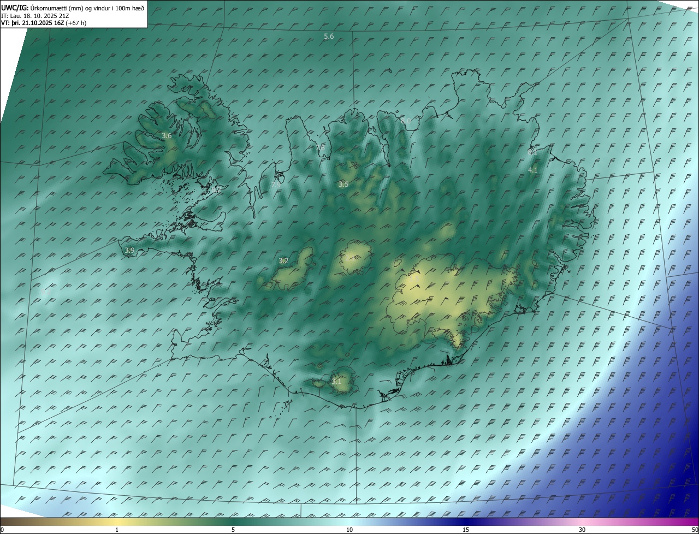Click the 3.1 value on the southern glacier
Screen dimensions: 699x534
336,381
